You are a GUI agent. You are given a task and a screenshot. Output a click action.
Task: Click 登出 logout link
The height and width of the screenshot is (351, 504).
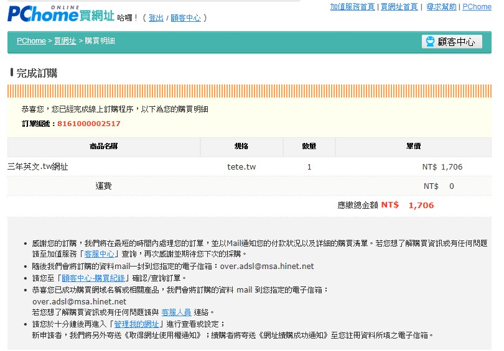(x=156, y=18)
